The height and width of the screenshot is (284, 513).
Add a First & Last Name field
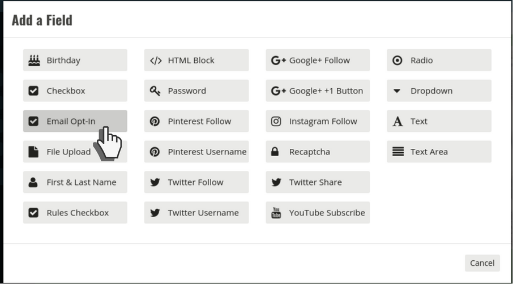tap(75, 182)
